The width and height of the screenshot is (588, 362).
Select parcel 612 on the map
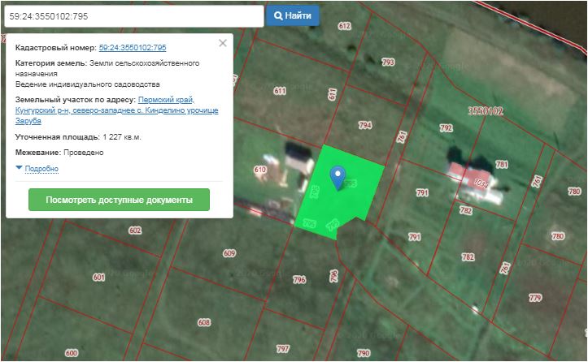[x=344, y=27]
